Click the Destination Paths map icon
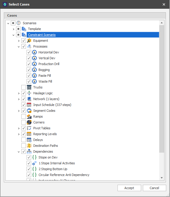 [29, 146]
